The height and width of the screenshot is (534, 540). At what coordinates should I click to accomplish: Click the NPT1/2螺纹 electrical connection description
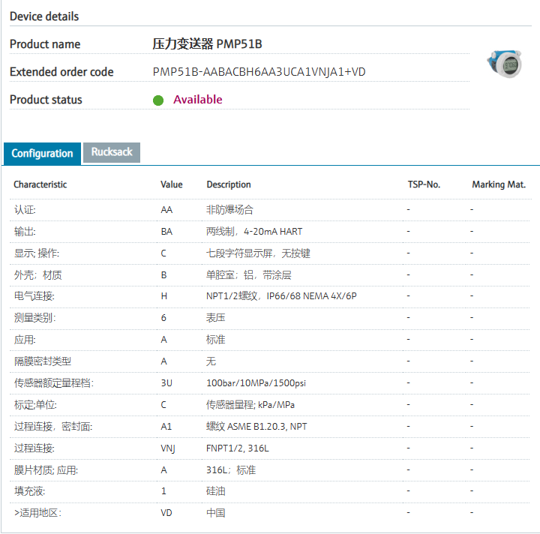(x=281, y=296)
